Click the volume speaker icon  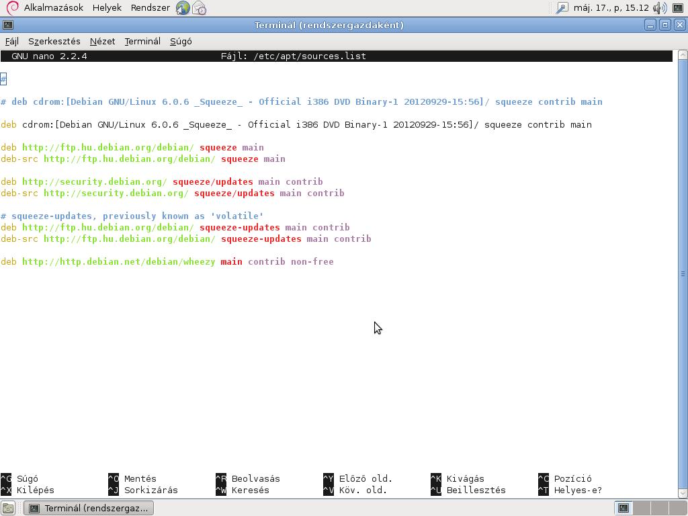coord(660,8)
